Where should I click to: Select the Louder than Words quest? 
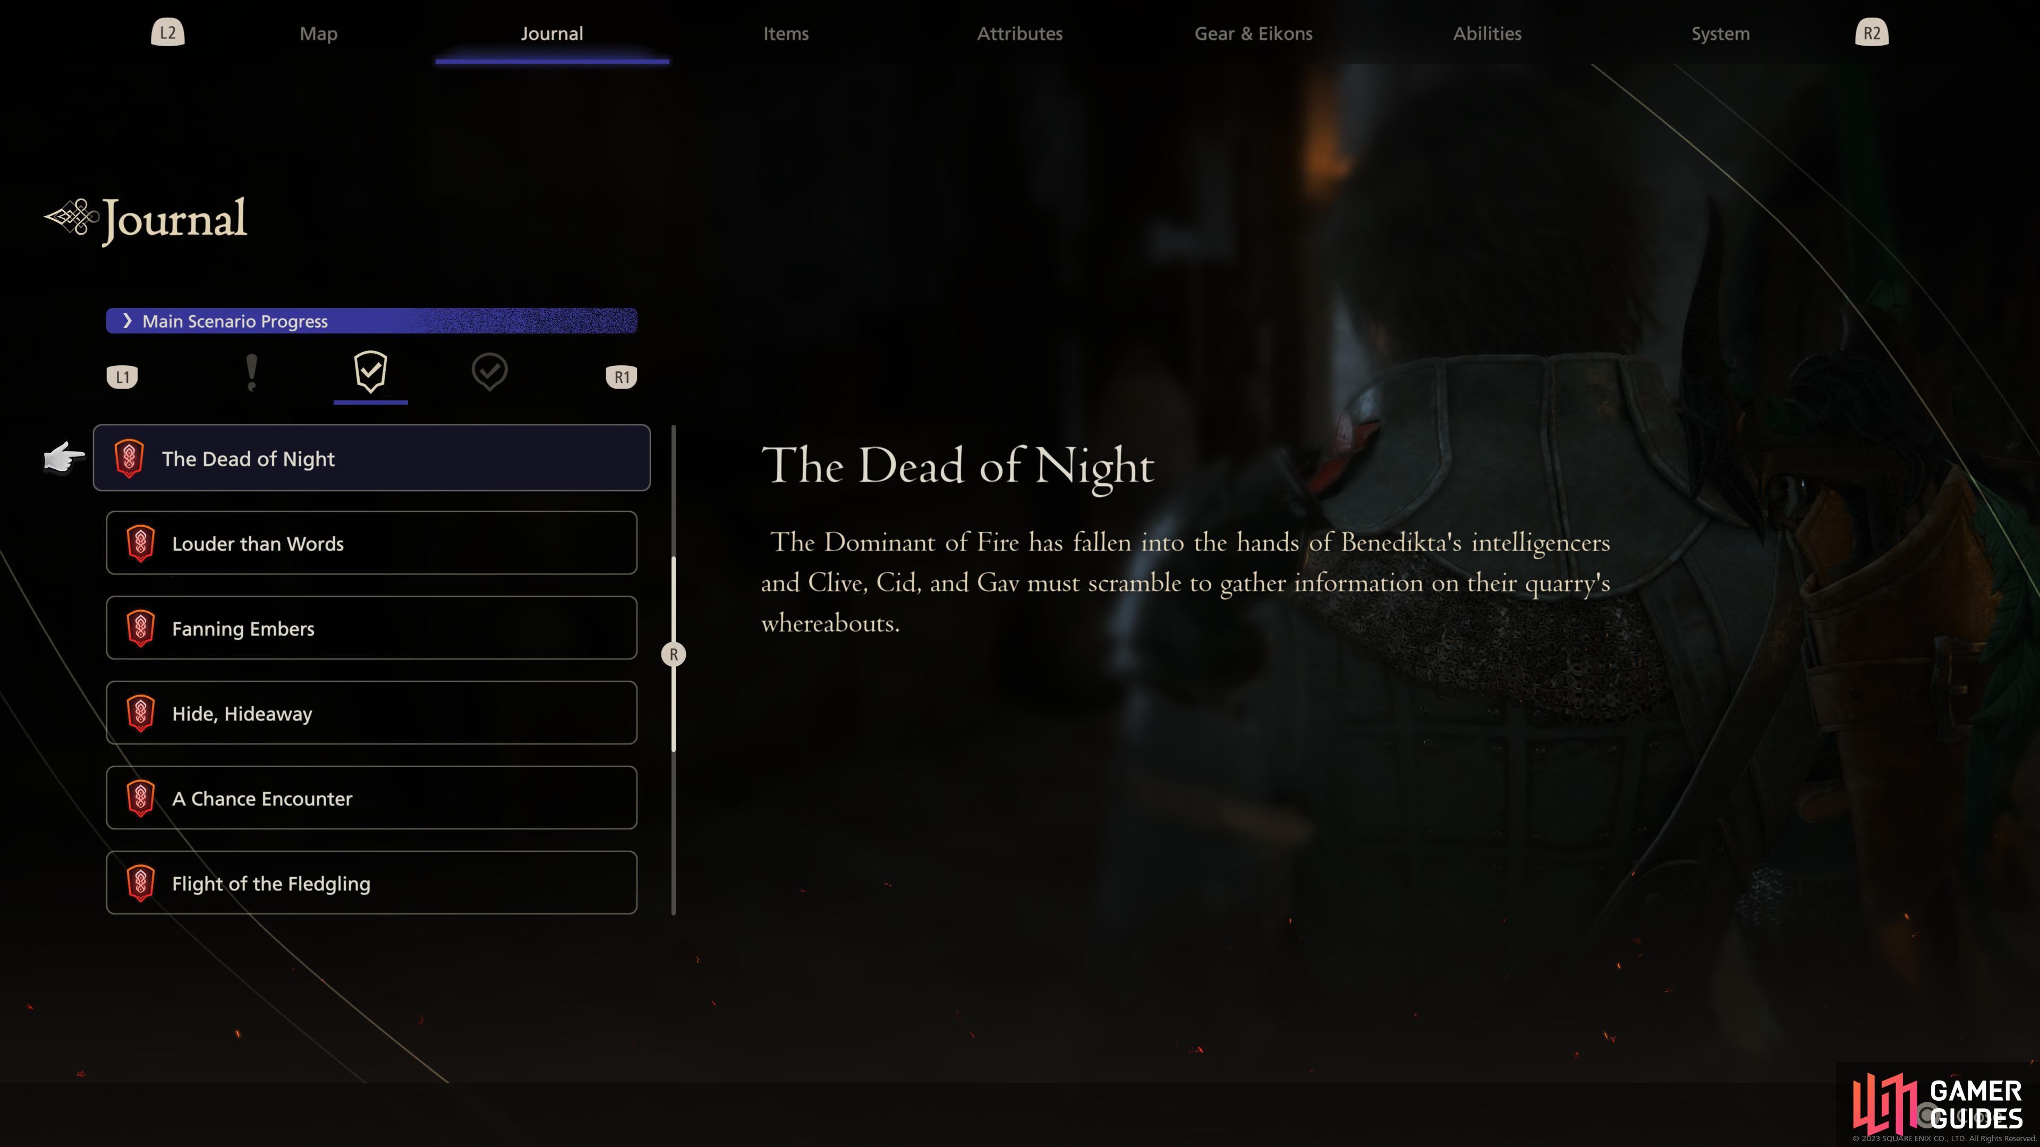[371, 543]
